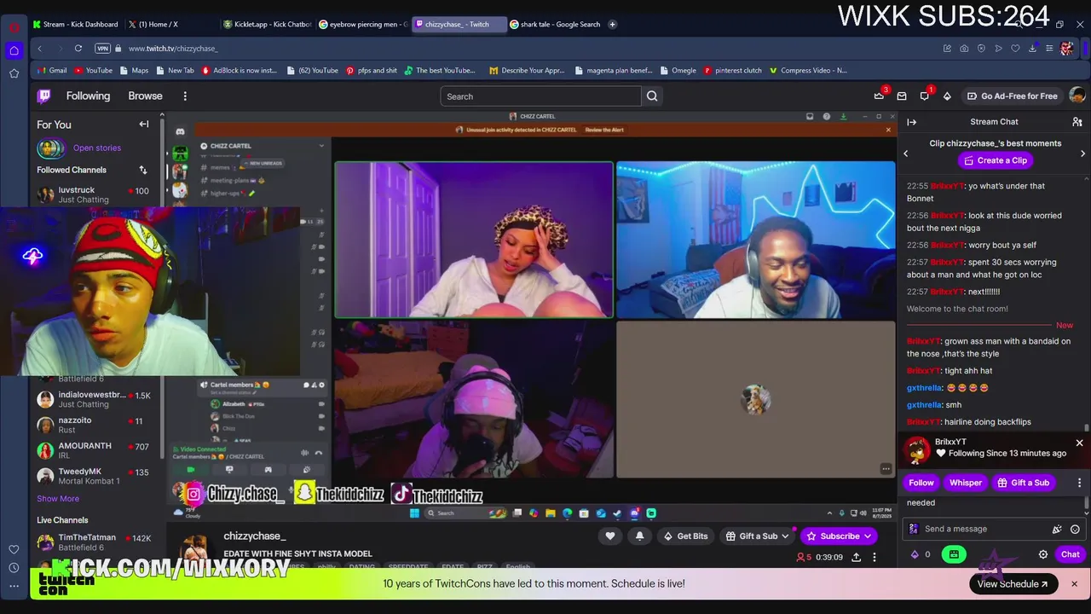The image size is (1091, 614).
Task: Collapse the Stream Chat panel
Action: (911, 122)
